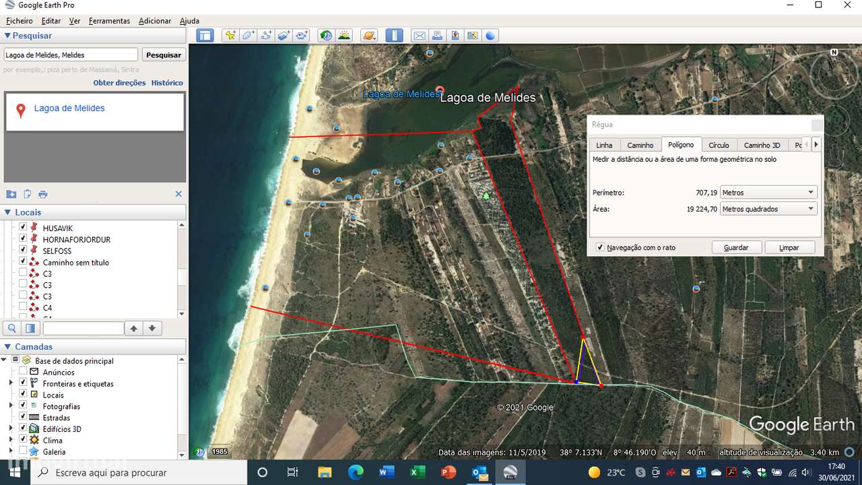Uncheck the HORNAFORJORDUR placemark
Viewport: 862px width, 485px height.
pos(23,239)
